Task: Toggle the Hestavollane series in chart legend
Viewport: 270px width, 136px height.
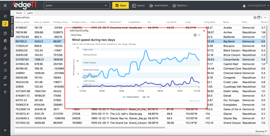Action: (x=131, y=97)
